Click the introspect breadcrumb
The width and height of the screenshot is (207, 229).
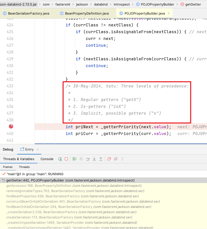pos(122,4)
